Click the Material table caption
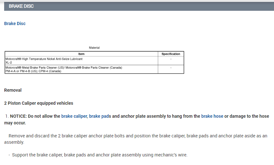Screen dimensions: 274x165 coord(94,48)
